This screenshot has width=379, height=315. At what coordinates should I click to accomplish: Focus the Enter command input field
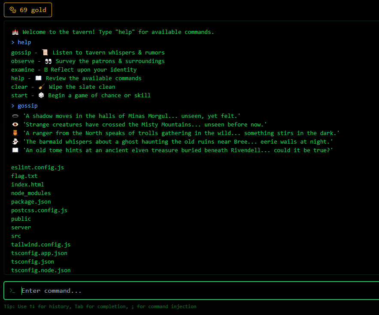pos(193,291)
